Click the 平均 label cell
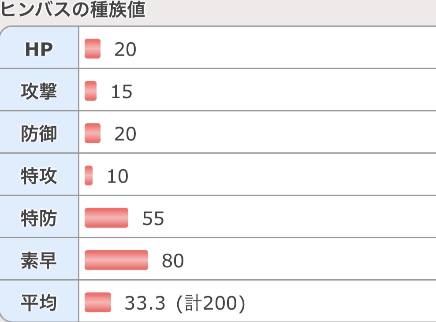Screen dimensions: 436x322 39,301
